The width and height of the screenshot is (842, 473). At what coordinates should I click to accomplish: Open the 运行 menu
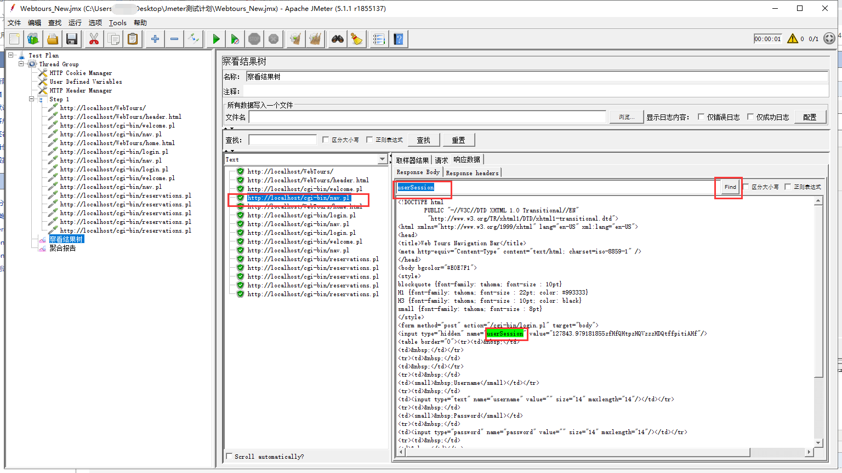tap(75, 22)
